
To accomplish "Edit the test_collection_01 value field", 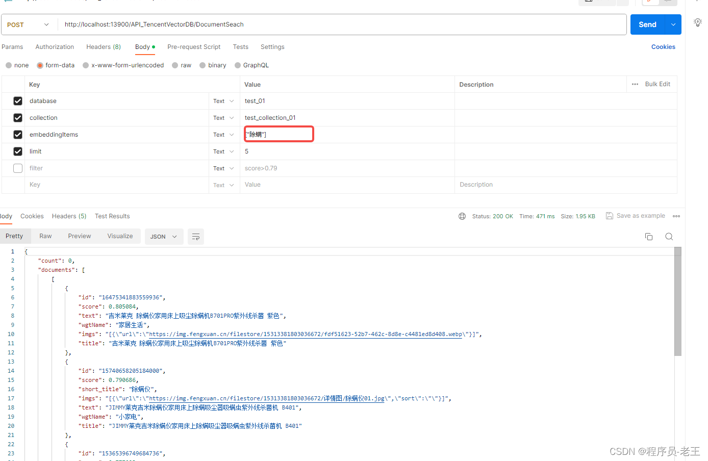I will coord(347,118).
